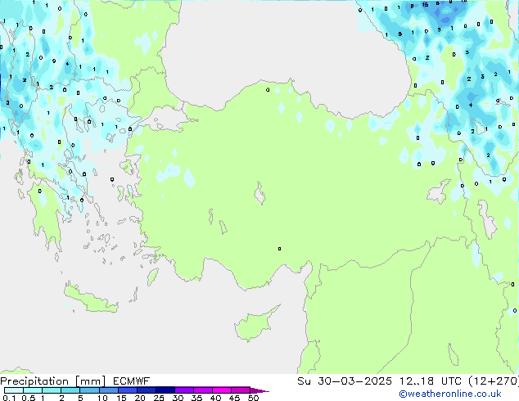
Task: Click the legend scale label "20"
Action: pyautogui.click(x=140, y=398)
